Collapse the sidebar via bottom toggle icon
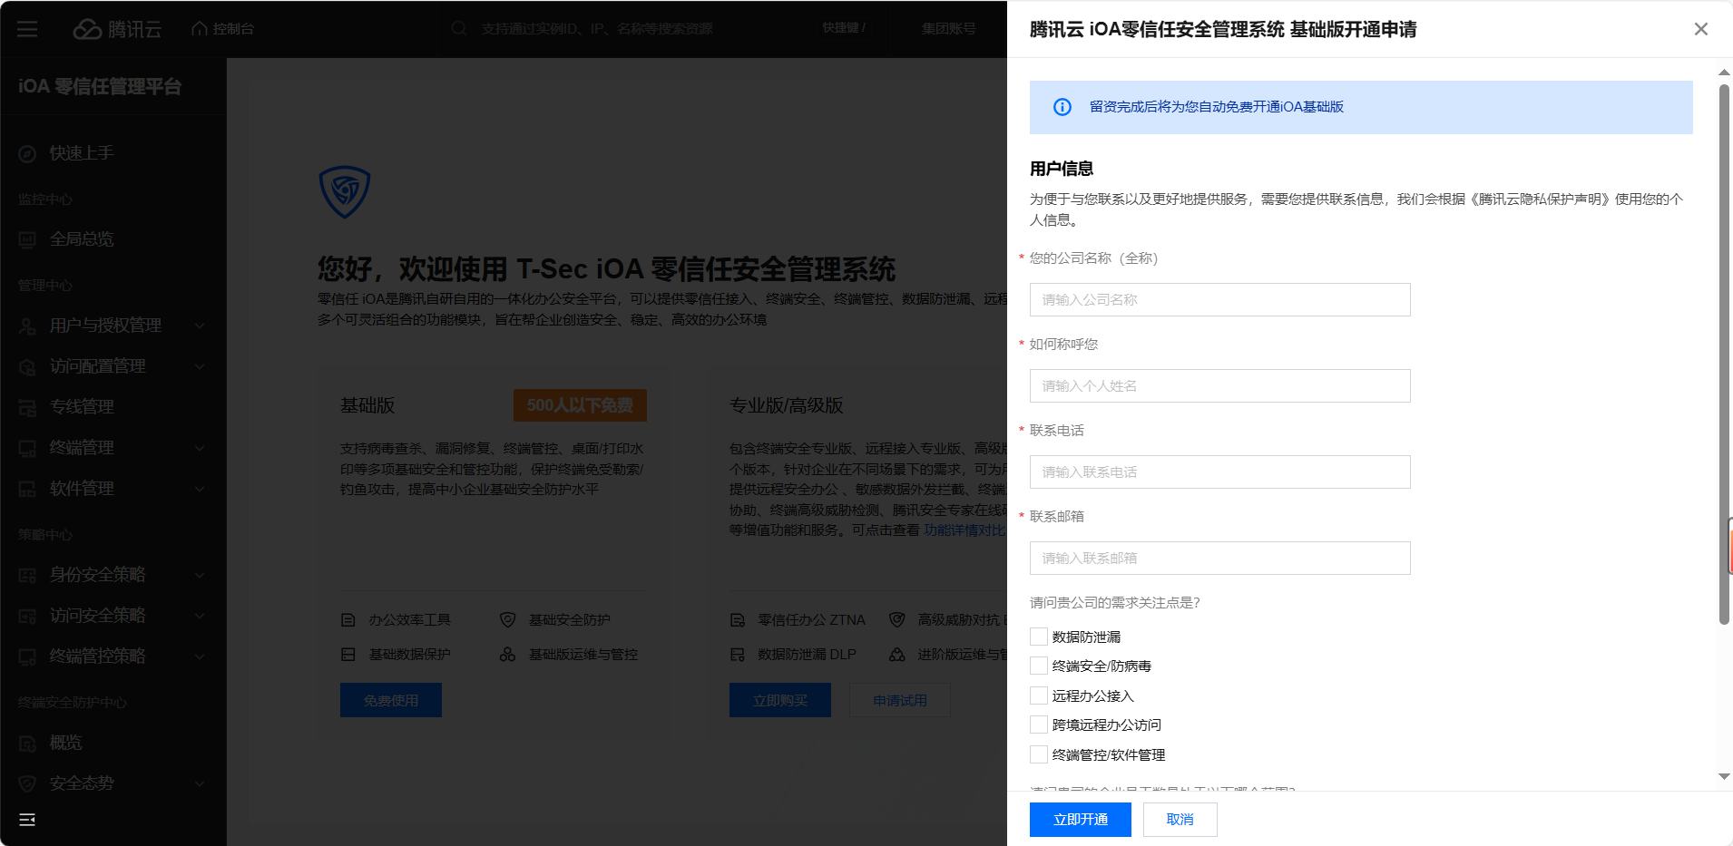 (27, 820)
